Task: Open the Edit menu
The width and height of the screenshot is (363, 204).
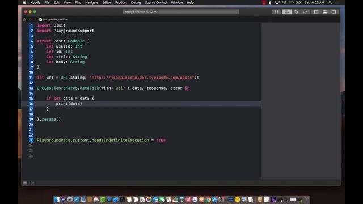Action: (57, 2)
